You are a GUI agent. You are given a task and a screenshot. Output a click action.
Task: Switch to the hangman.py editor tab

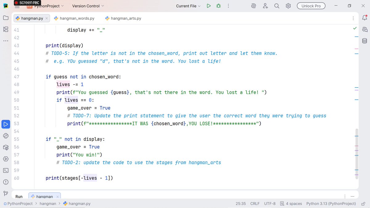pyautogui.click(x=32, y=18)
